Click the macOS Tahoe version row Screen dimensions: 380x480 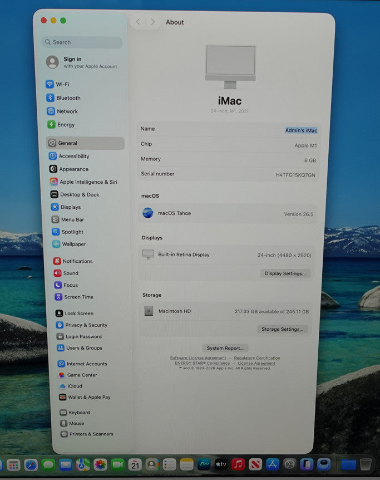pyautogui.click(x=228, y=213)
